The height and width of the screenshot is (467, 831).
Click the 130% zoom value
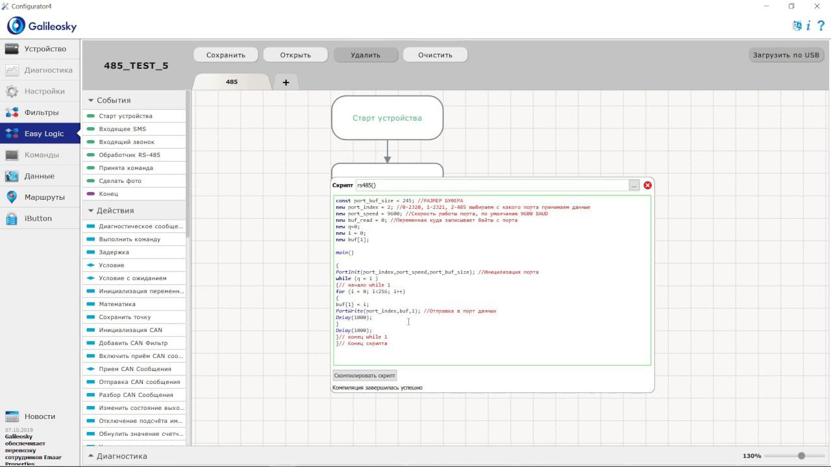click(x=752, y=456)
